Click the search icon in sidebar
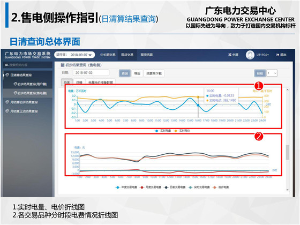 coord(6,65)
